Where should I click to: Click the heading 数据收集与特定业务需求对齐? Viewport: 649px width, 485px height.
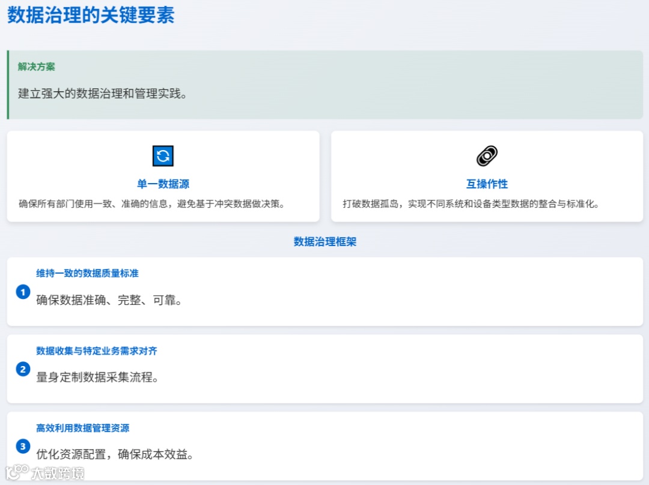click(x=96, y=351)
